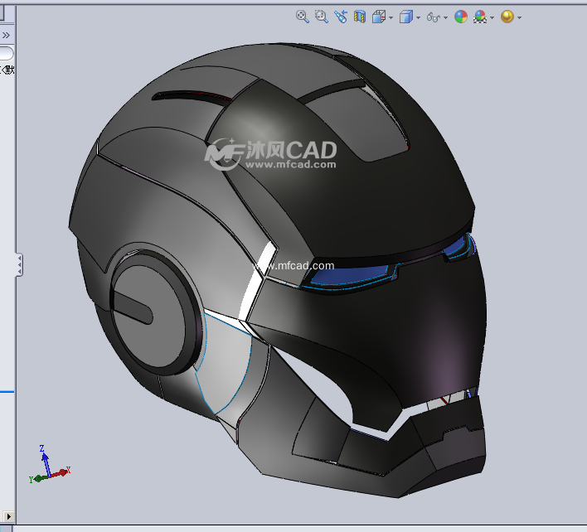Open the View Settings dropdown arrow
The image size is (587, 532).
pyautogui.click(x=519, y=17)
